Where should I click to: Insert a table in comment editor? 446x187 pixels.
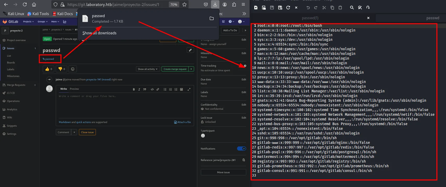pyautogui.click(x=182, y=89)
